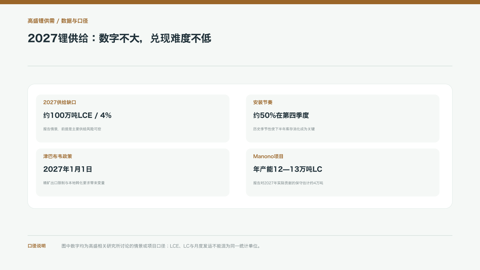Select the footer sentence beginning 图中数字均为高盛
The image size is (480, 270).
tap(162, 246)
